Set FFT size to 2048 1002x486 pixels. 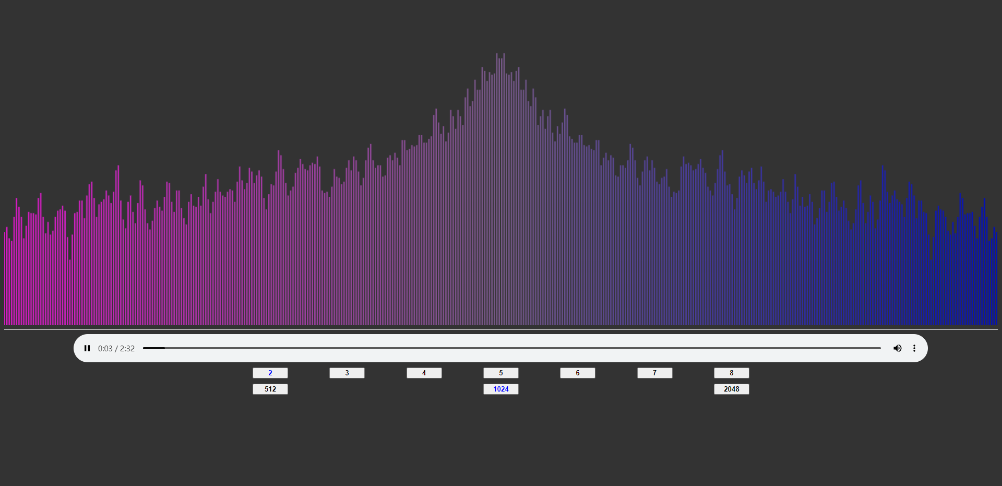[x=732, y=389]
